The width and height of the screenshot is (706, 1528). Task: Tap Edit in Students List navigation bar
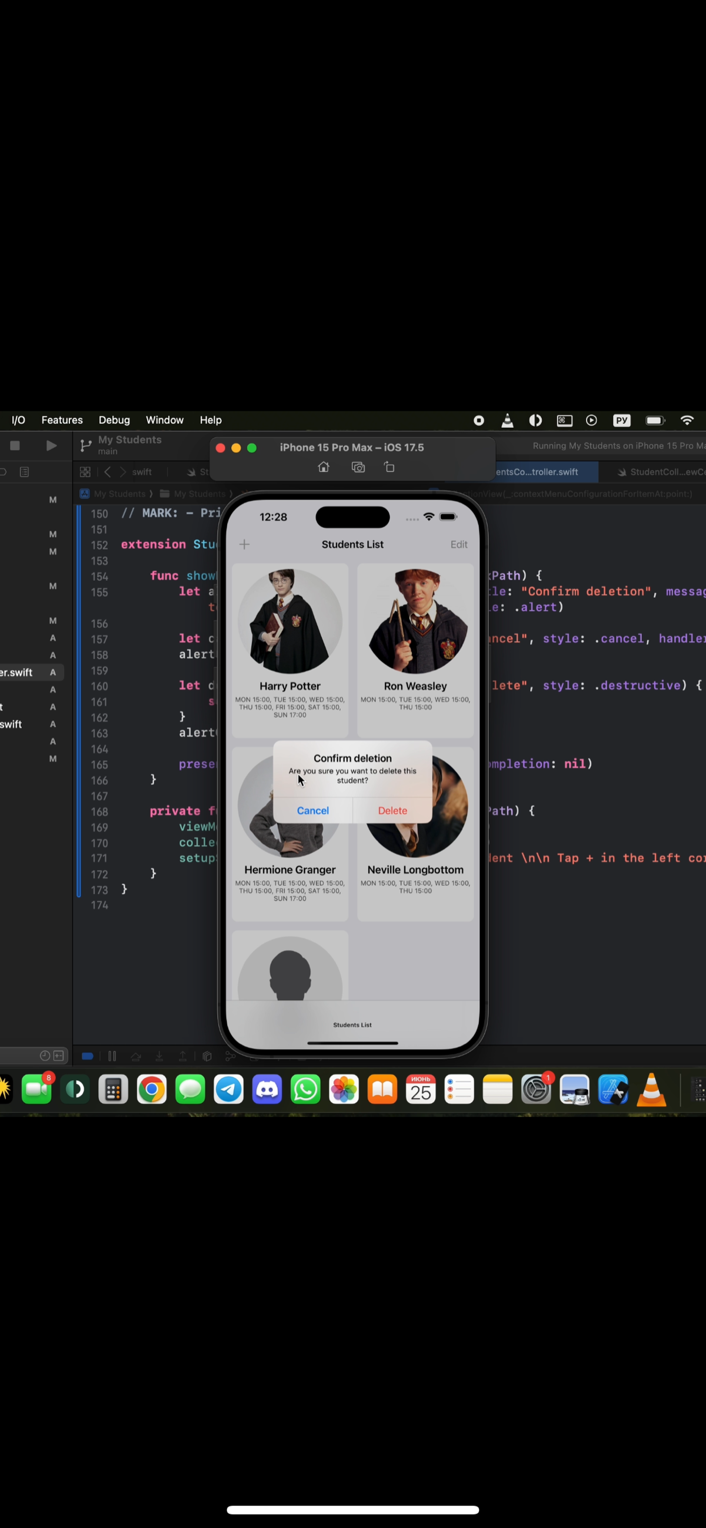point(458,544)
